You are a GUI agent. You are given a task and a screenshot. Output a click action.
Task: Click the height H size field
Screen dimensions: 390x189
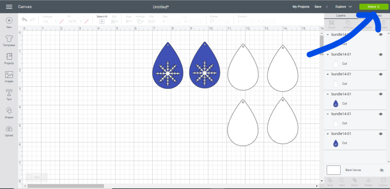coord(196,22)
